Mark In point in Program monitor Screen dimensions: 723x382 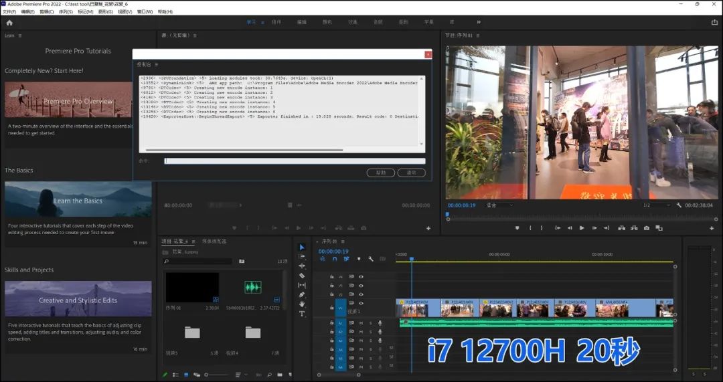click(530, 228)
